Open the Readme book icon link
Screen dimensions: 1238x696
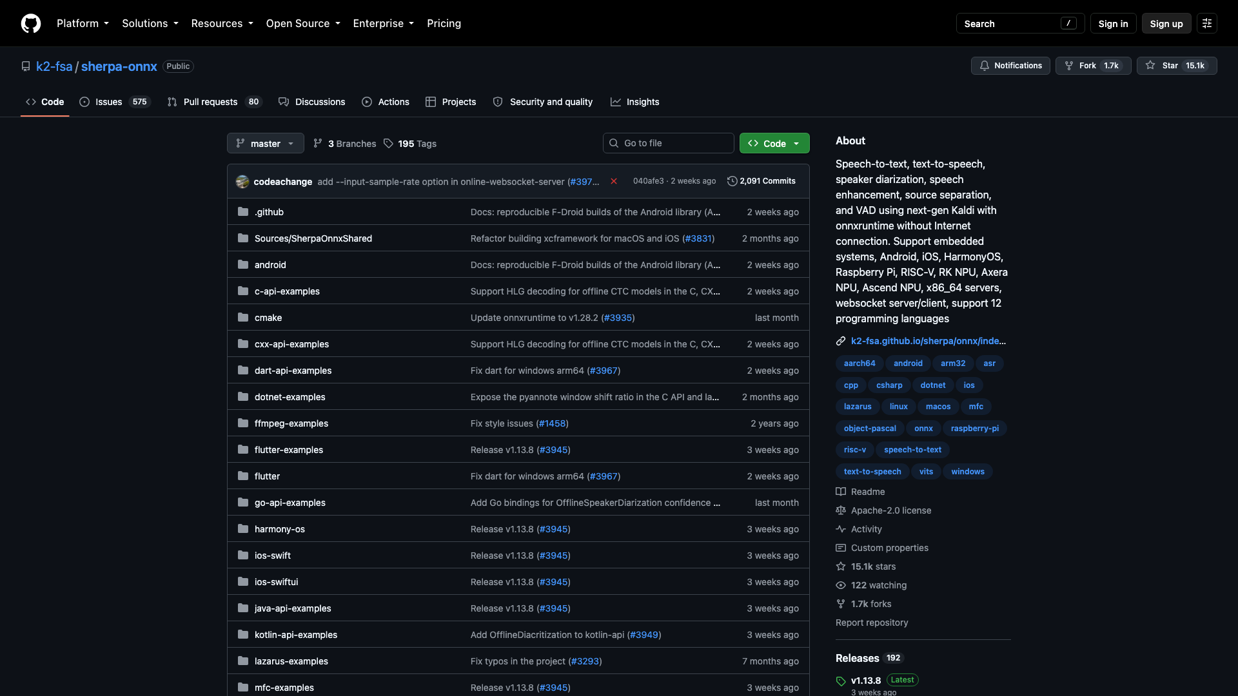860,492
